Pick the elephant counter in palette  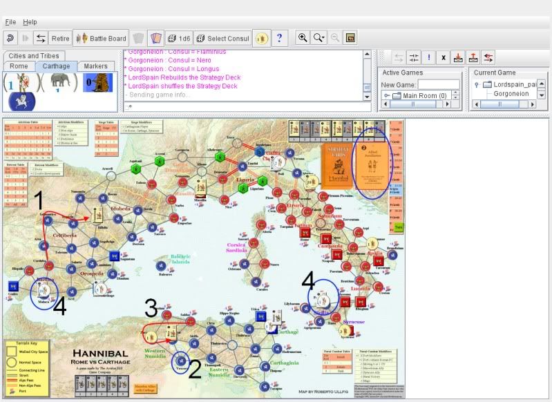coord(60,82)
